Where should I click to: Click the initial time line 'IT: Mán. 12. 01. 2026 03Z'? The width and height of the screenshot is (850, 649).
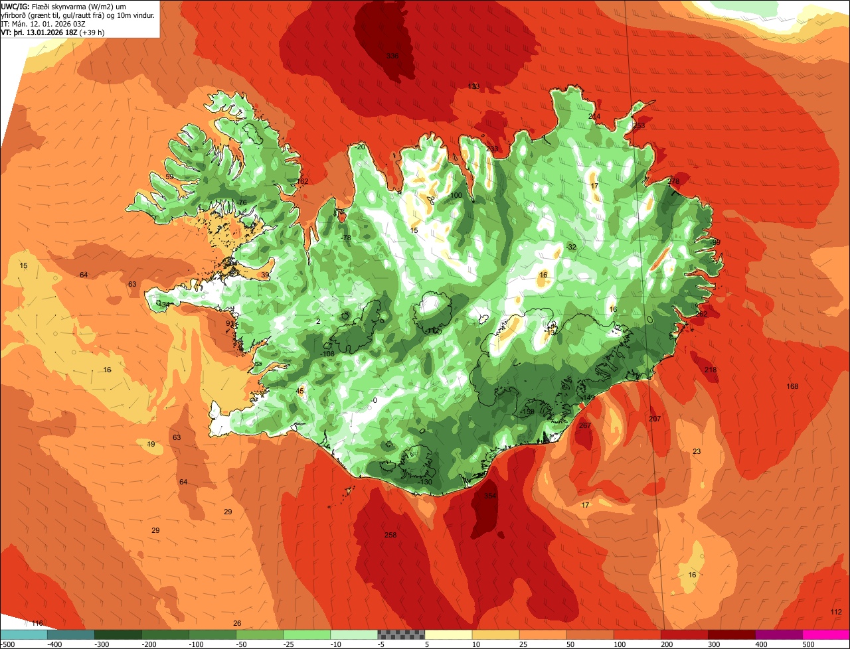point(44,23)
